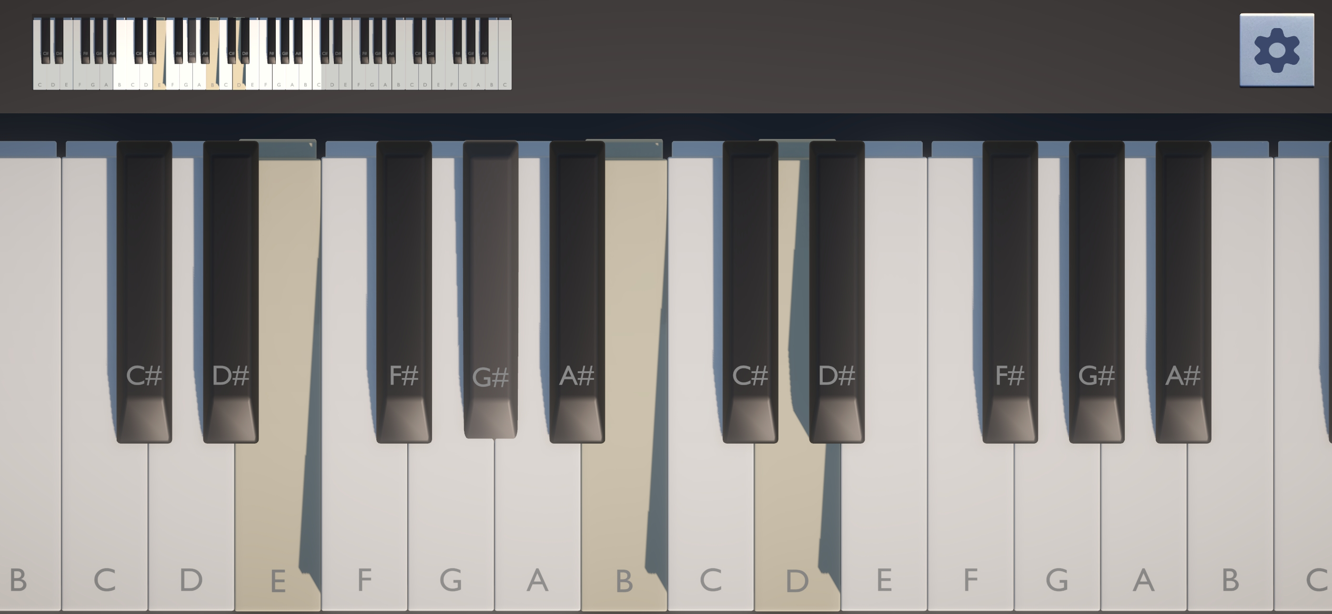
Task: Tap the dimmed right section of mini keyboard
Action: coord(416,54)
